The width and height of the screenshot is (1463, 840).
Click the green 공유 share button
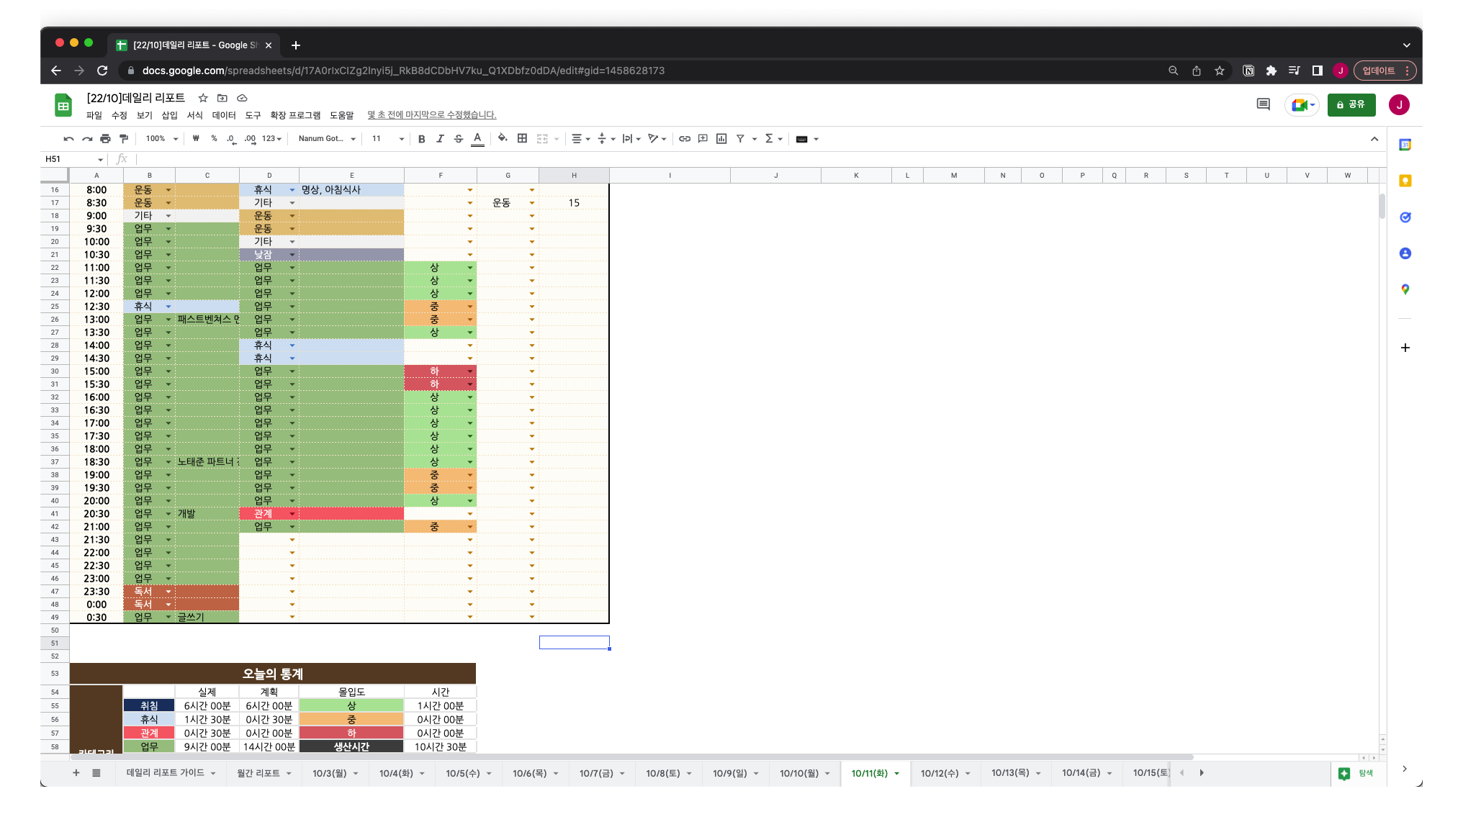[1351, 105]
